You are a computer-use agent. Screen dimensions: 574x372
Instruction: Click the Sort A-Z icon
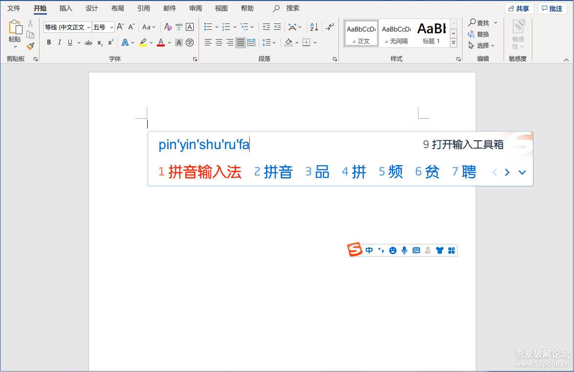click(314, 27)
